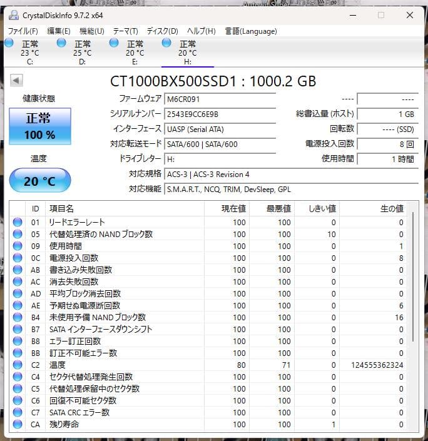Screen dimensions: 428x441
Task: Click the total host writes value 1 GB
Action: (388, 114)
